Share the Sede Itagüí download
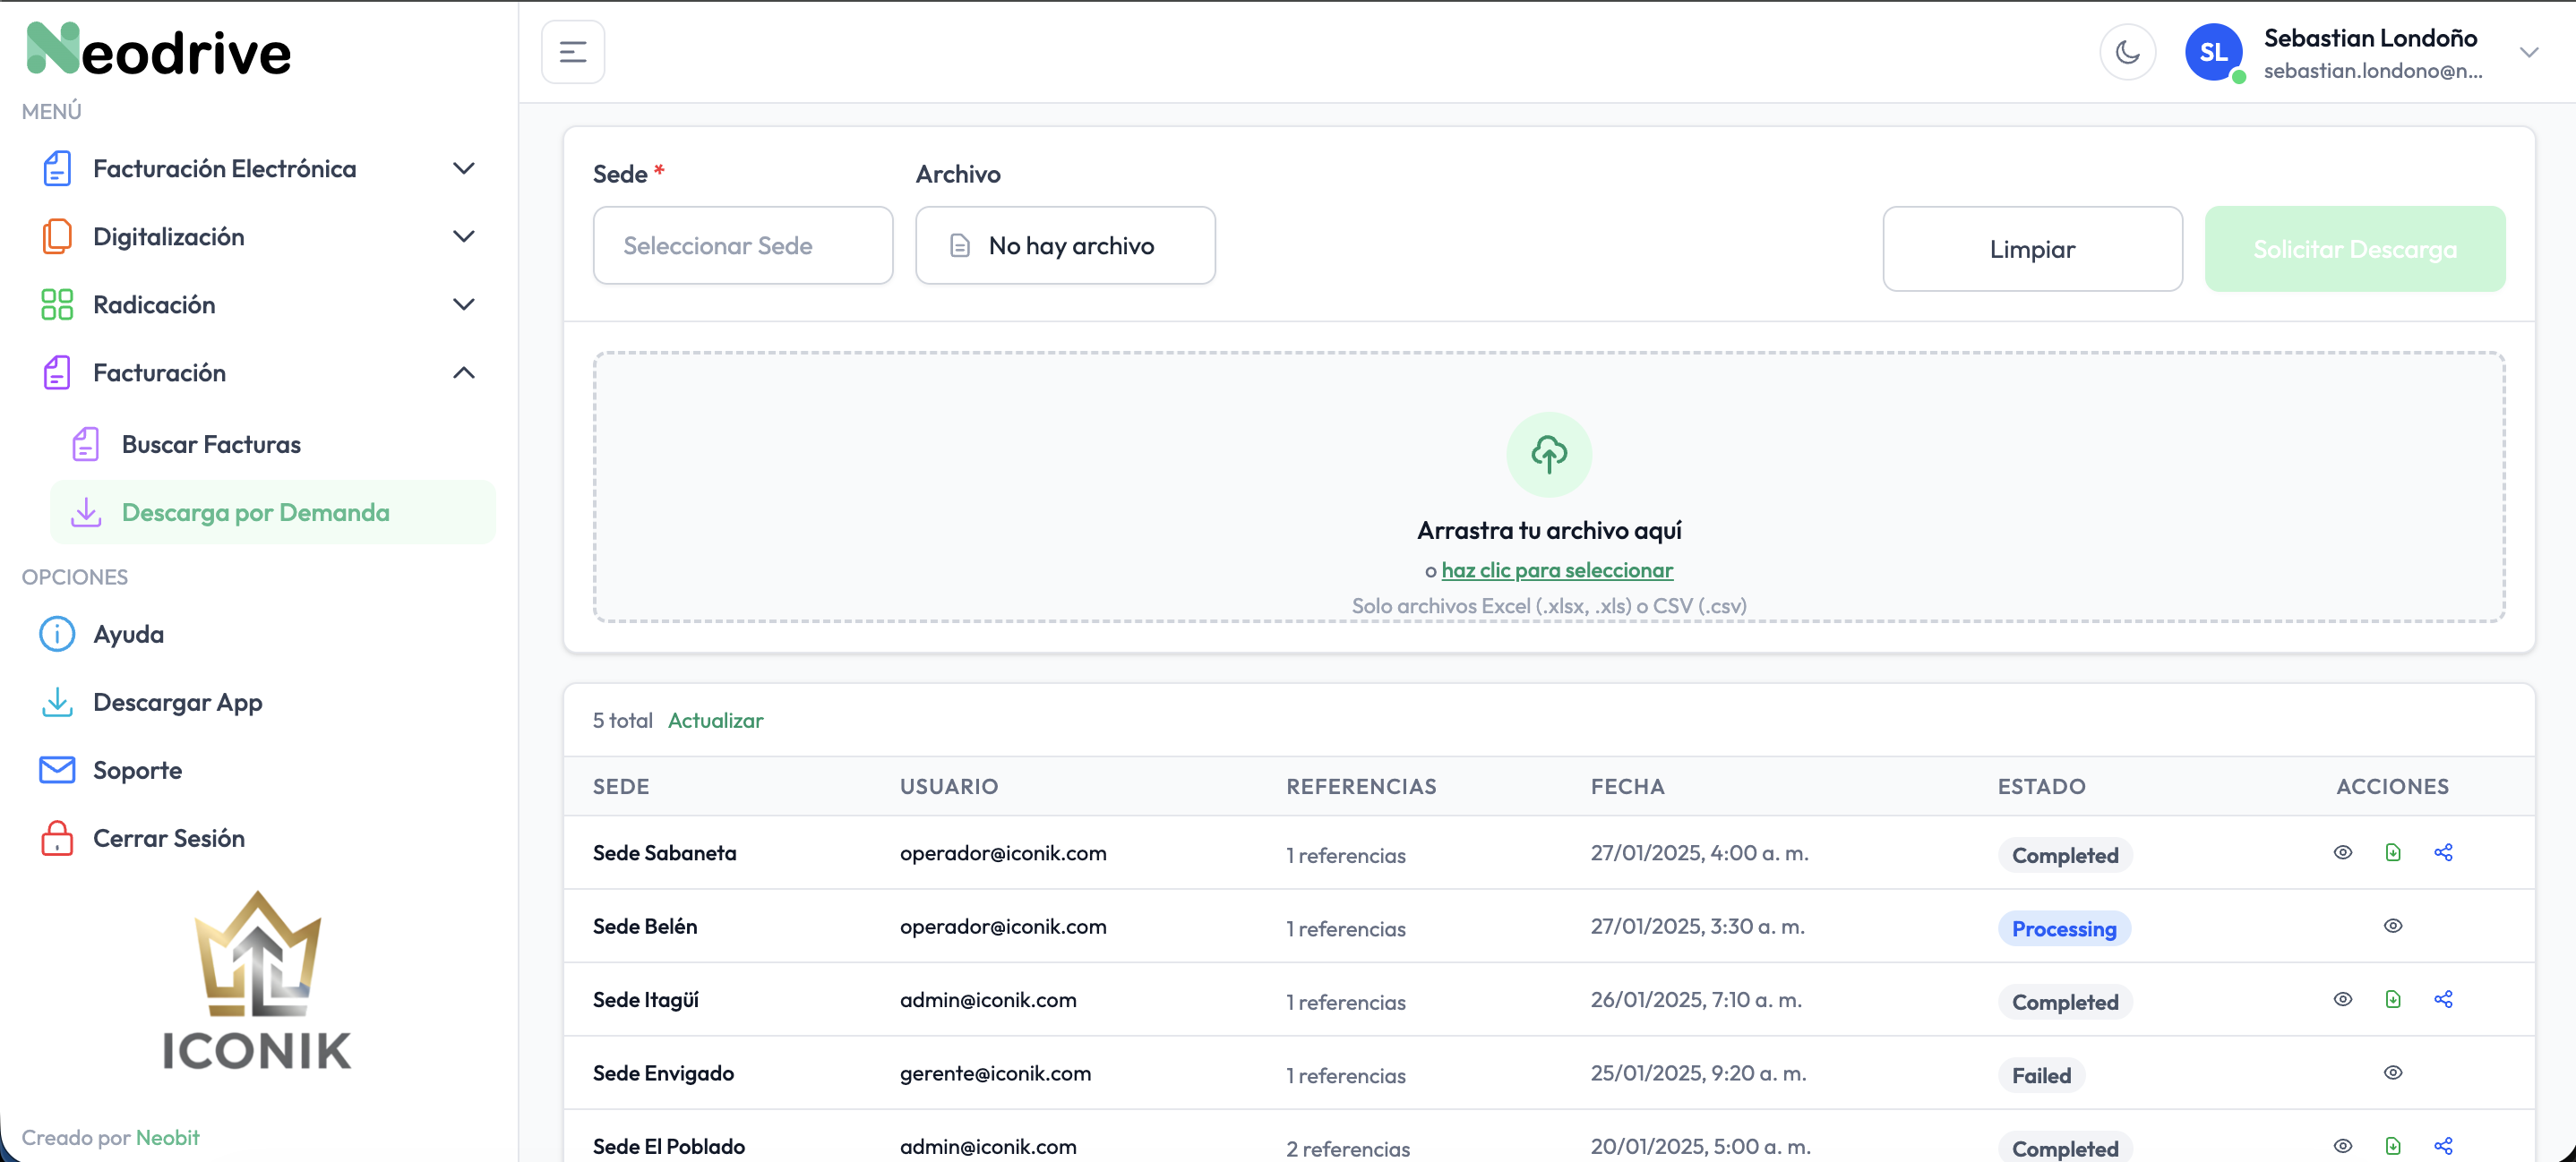 [x=2442, y=999]
